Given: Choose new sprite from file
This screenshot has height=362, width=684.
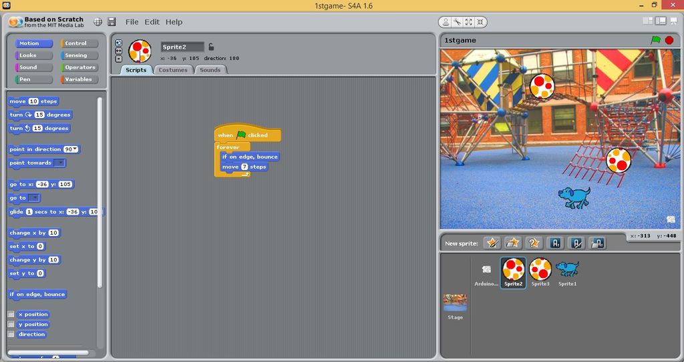Looking at the screenshot, I should (513, 243).
